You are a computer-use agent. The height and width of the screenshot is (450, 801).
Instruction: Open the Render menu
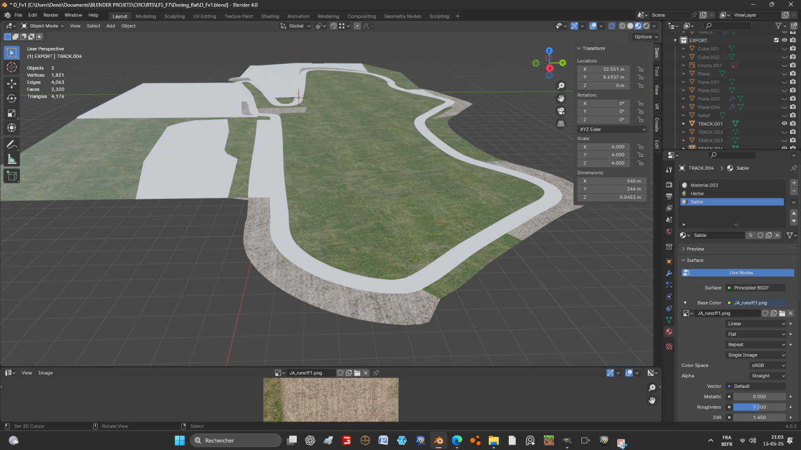coord(51,15)
